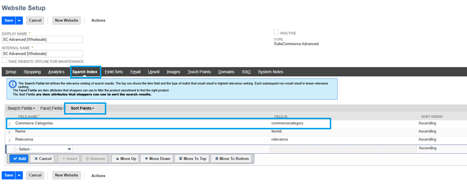Open the Touch Points tab
The image size is (467, 184).
tap(199, 72)
